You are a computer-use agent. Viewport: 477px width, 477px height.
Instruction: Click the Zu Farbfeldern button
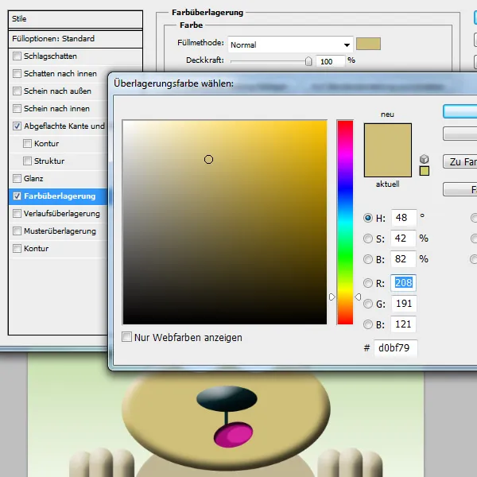coord(460,161)
